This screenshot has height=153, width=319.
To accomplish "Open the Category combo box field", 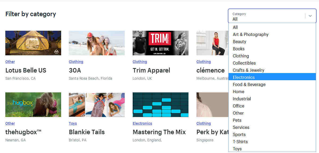I will (x=272, y=16).
